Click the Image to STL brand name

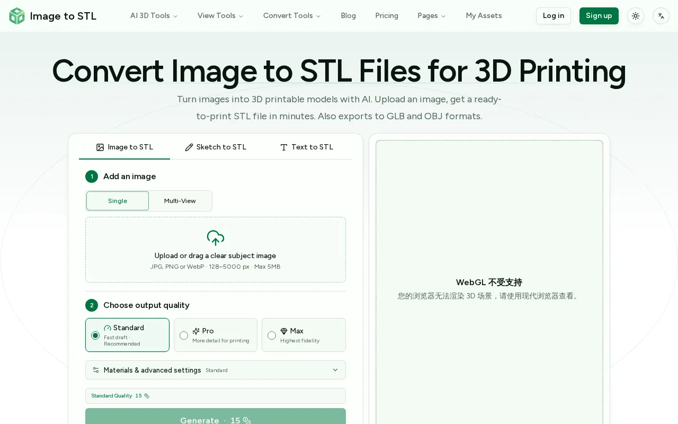coord(63,16)
